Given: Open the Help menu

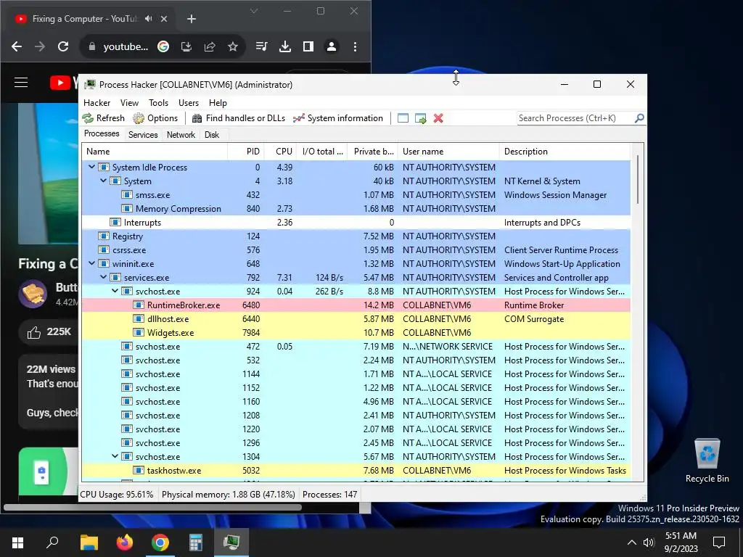Looking at the screenshot, I should [x=218, y=103].
